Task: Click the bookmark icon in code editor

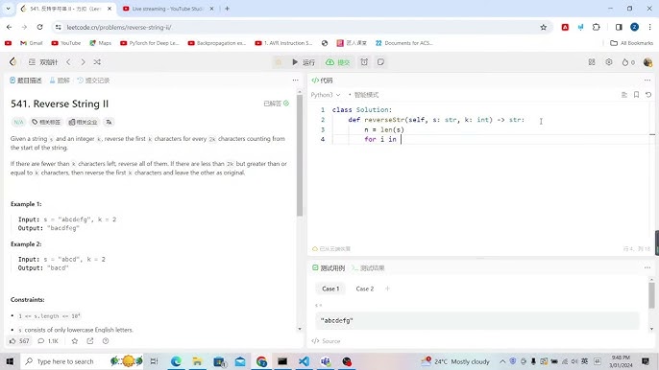Action: click(636, 95)
